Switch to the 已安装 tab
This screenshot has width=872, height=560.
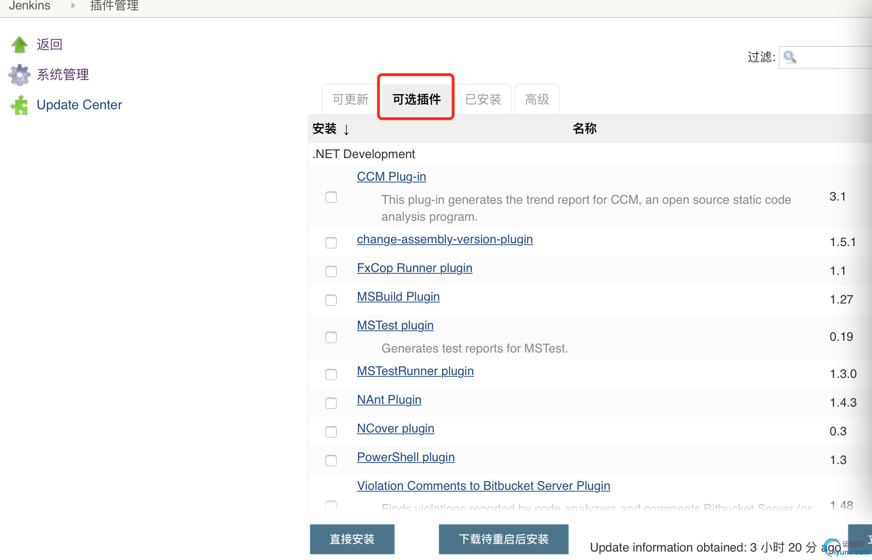pos(483,99)
